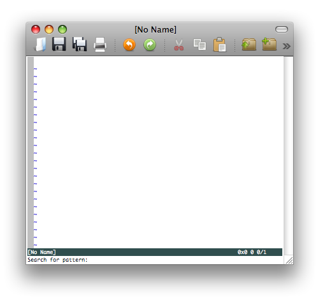Screen dimensions: 325x300
Task: Click the [No Name] window title
Action: 155,29
